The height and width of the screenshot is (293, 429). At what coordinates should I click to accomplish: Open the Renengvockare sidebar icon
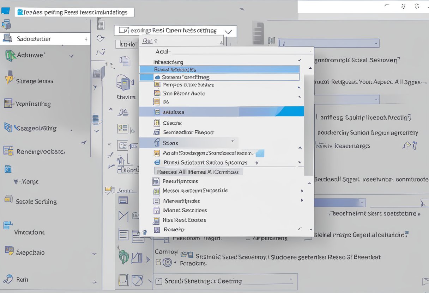point(8,151)
